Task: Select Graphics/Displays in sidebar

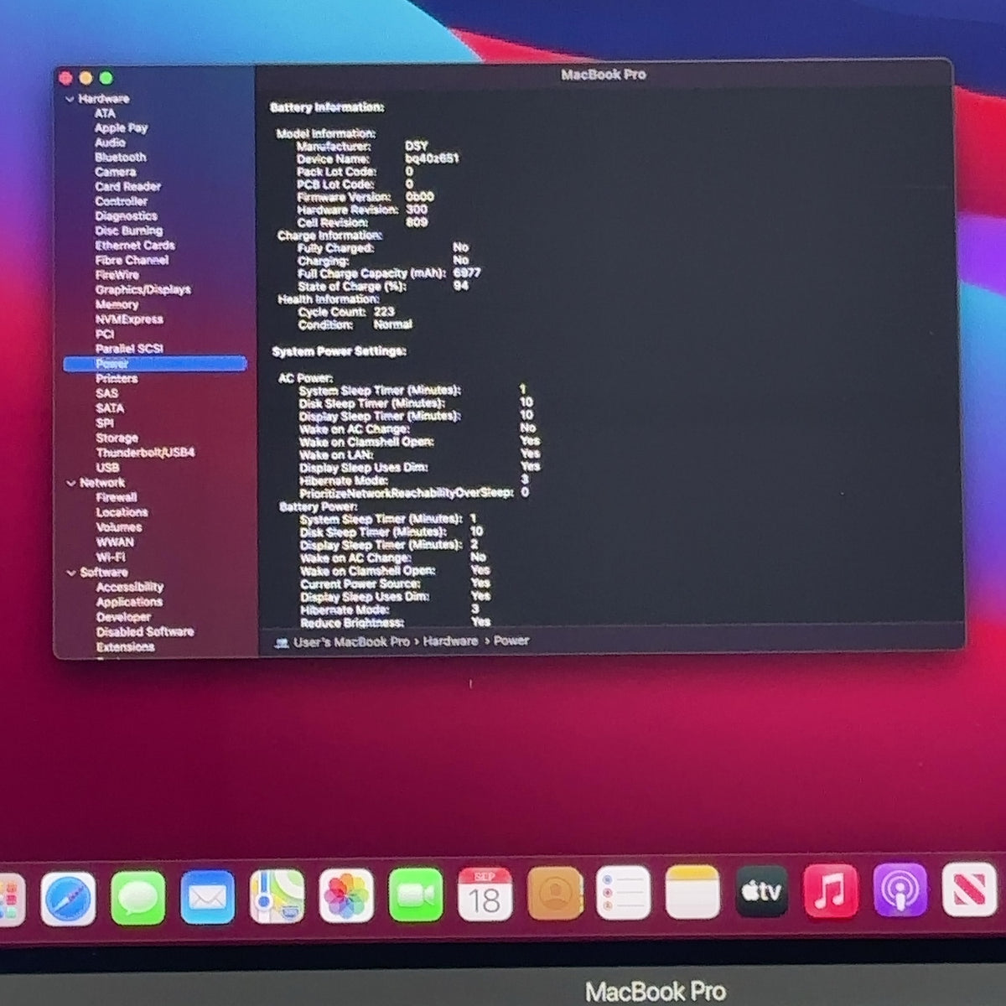Action: tap(143, 290)
